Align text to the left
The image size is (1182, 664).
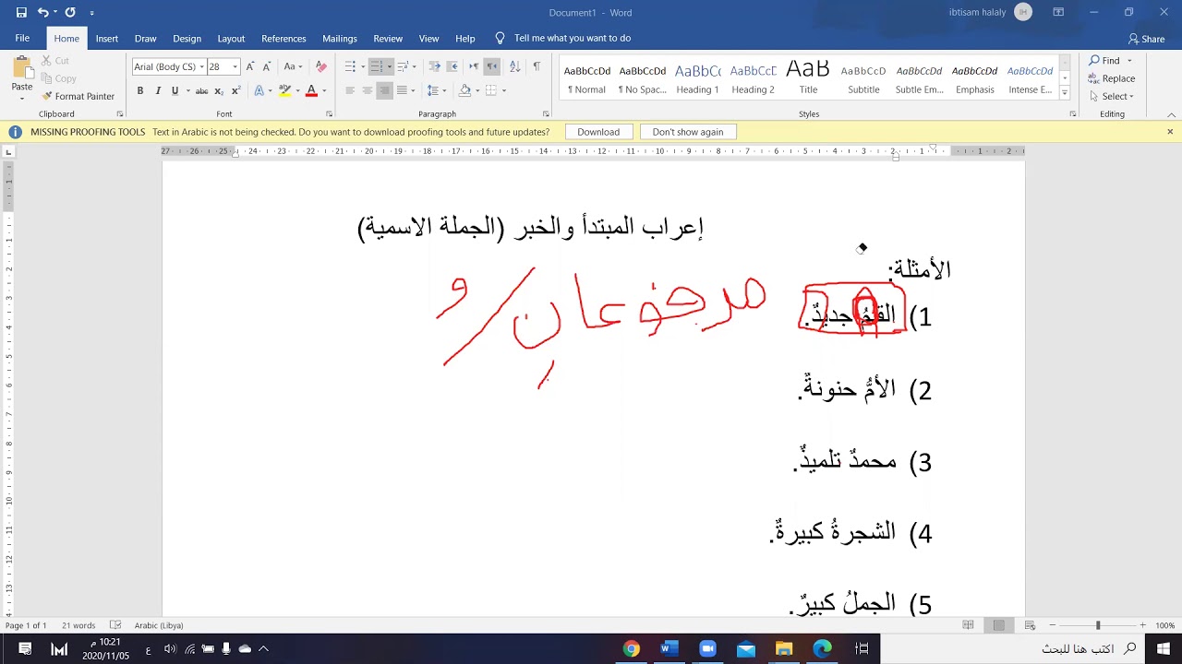(x=350, y=90)
